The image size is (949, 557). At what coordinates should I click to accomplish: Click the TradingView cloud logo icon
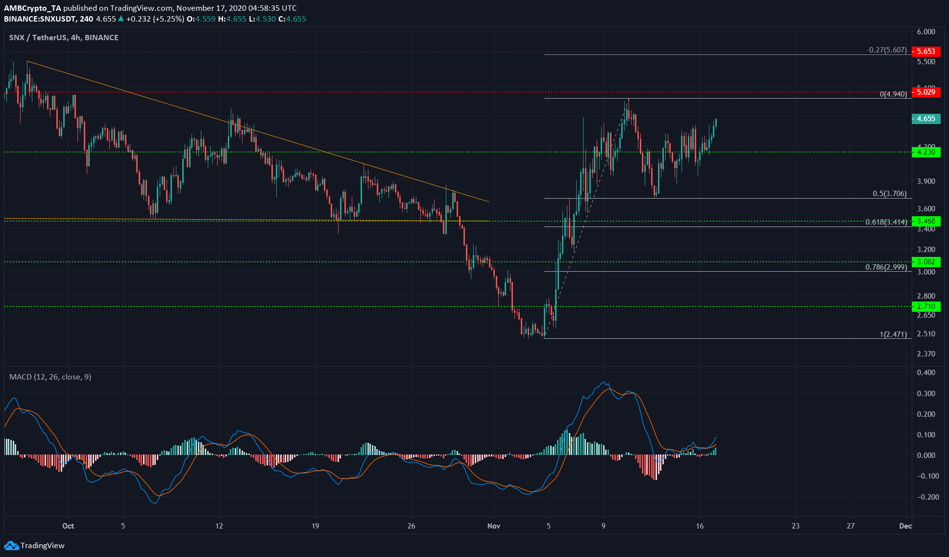11,545
